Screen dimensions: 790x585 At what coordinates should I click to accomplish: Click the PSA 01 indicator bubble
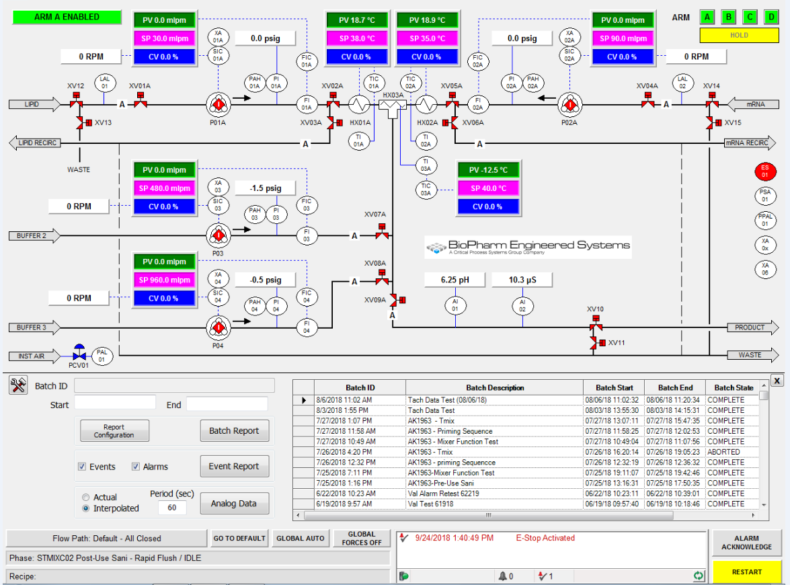coord(765,196)
